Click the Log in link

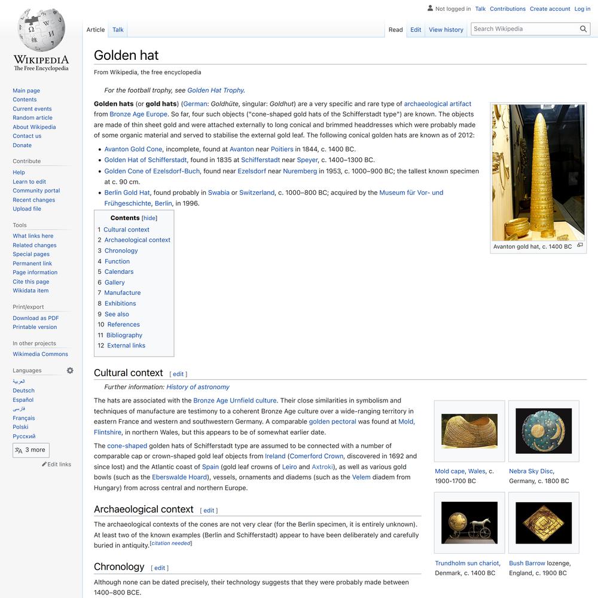click(x=582, y=9)
